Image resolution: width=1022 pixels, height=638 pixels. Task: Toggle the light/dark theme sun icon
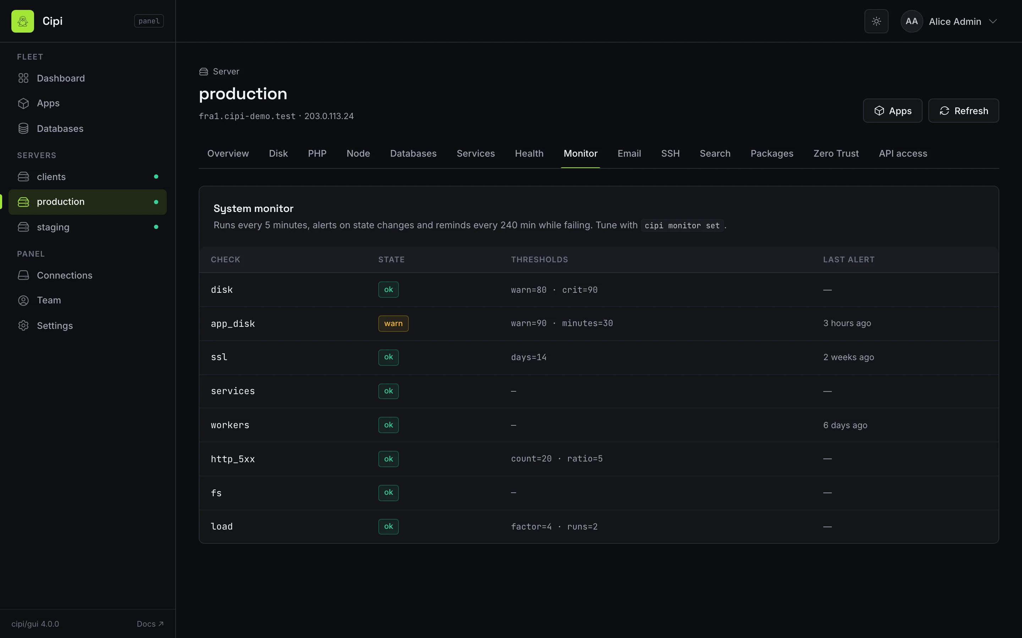pos(876,21)
